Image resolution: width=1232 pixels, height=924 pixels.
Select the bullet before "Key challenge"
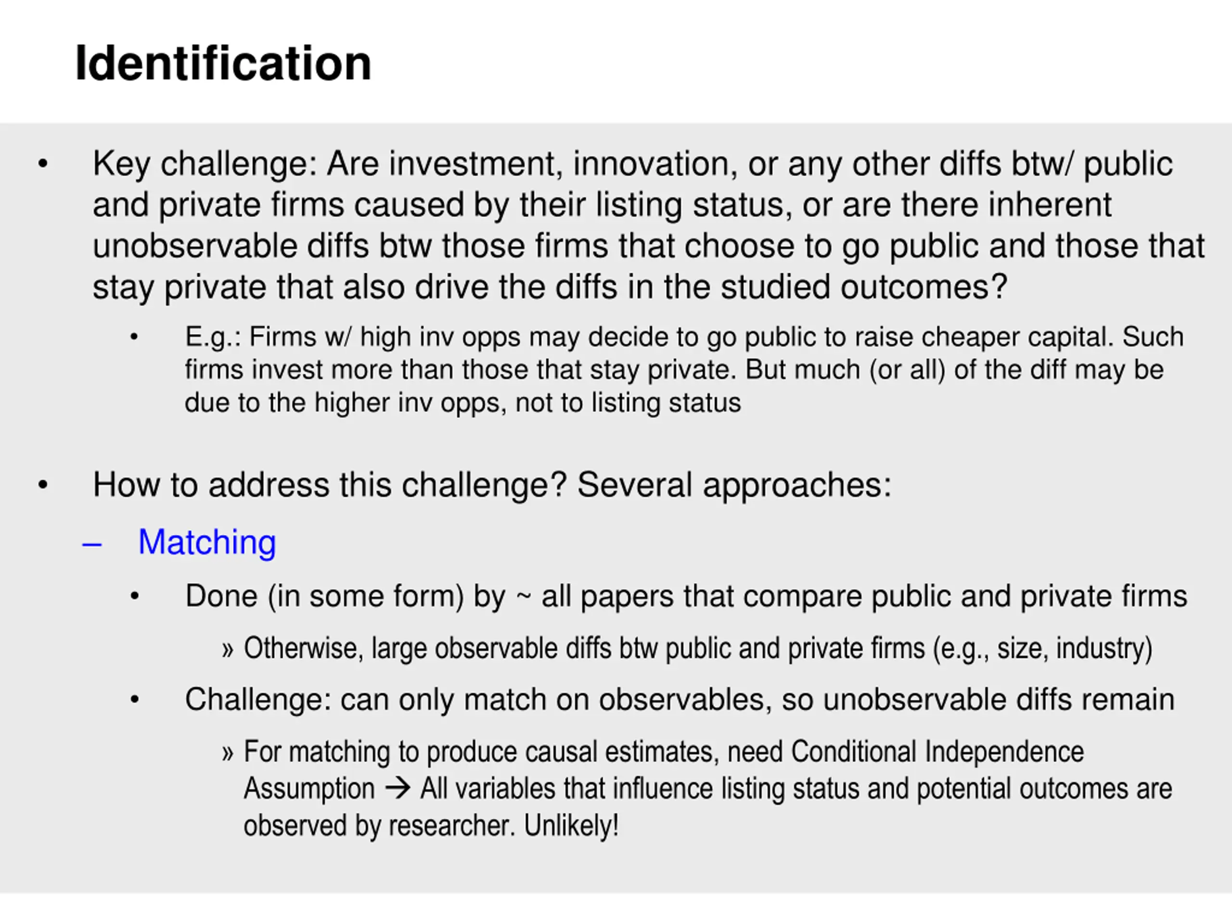(x=43, y=164)
